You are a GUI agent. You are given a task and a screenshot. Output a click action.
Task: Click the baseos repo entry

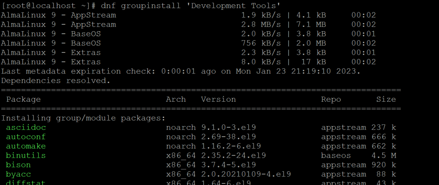coord(336,156)
